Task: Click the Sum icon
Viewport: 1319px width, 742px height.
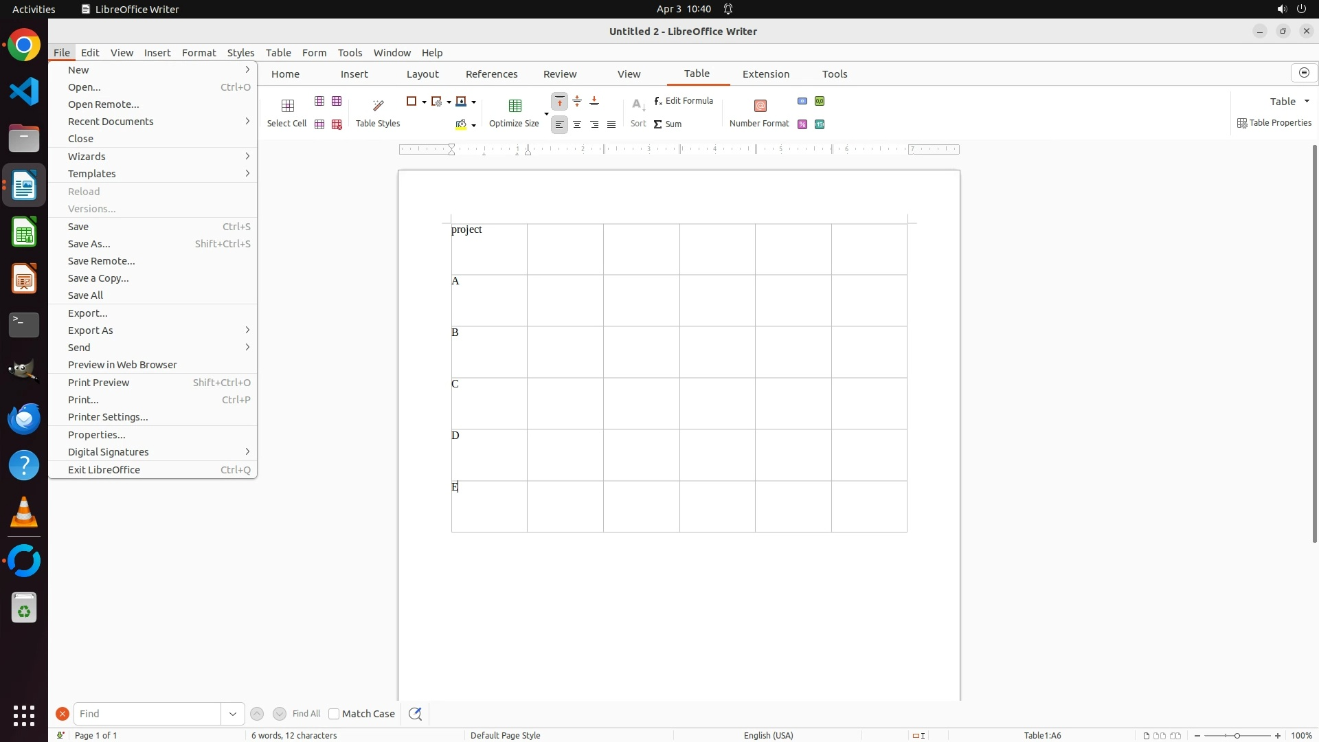Action: coord(668,124)
